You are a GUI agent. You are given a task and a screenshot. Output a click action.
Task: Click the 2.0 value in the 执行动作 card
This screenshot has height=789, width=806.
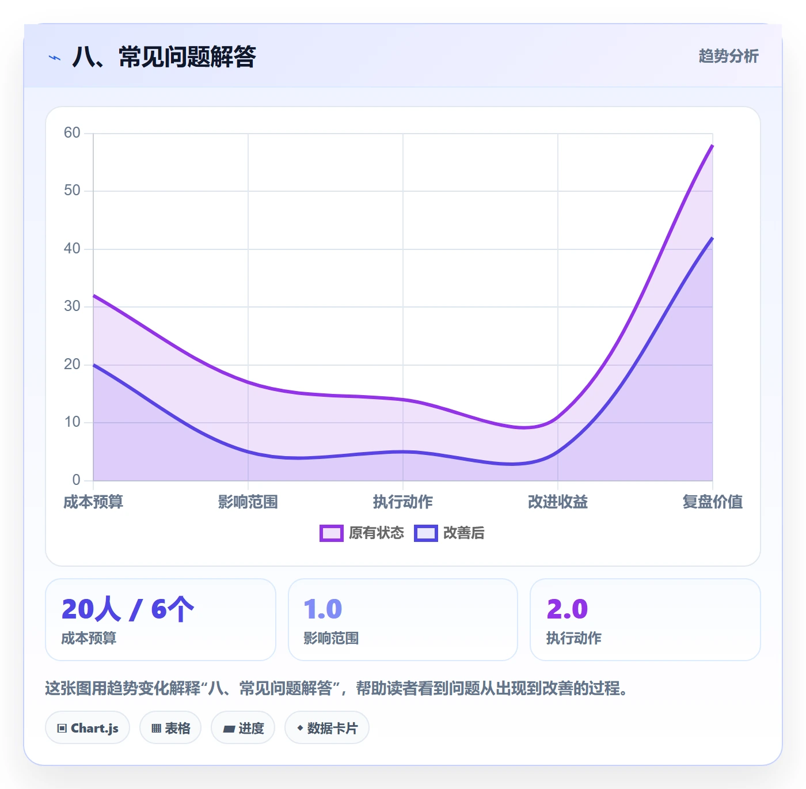(x=567, y=609)
